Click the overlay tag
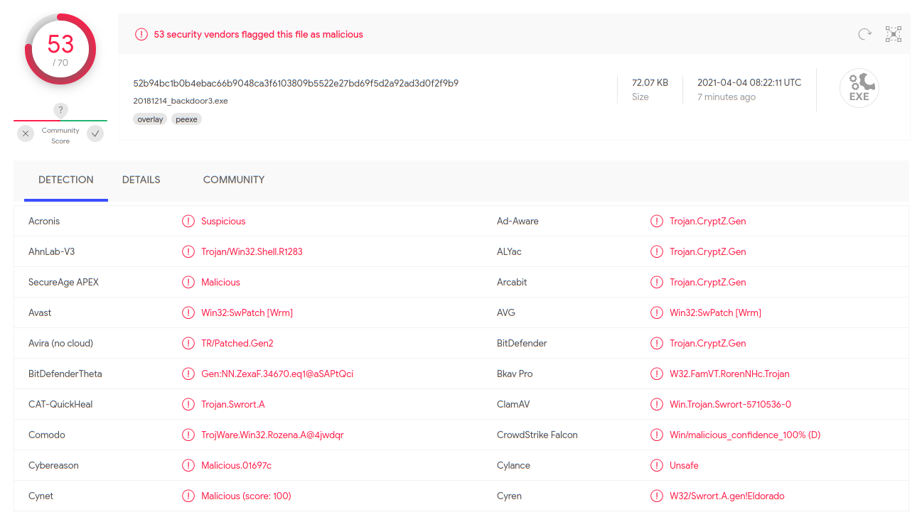 click(x=150, y=119)
